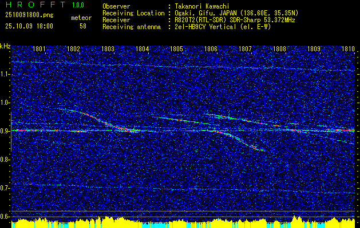360x228 pixels.
Task: Click the observer name Takanori Kawachi
Action: [x=202, y=6]
